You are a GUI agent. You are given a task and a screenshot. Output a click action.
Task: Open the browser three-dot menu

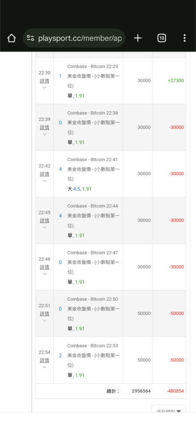point(184,38)
